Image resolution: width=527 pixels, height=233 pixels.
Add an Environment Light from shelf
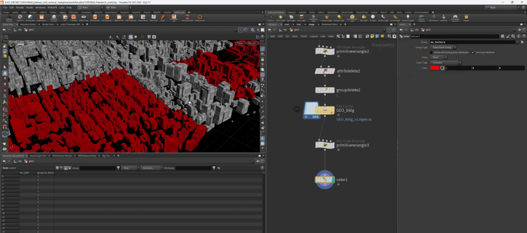pyautogui.click(x=352, y=18)
